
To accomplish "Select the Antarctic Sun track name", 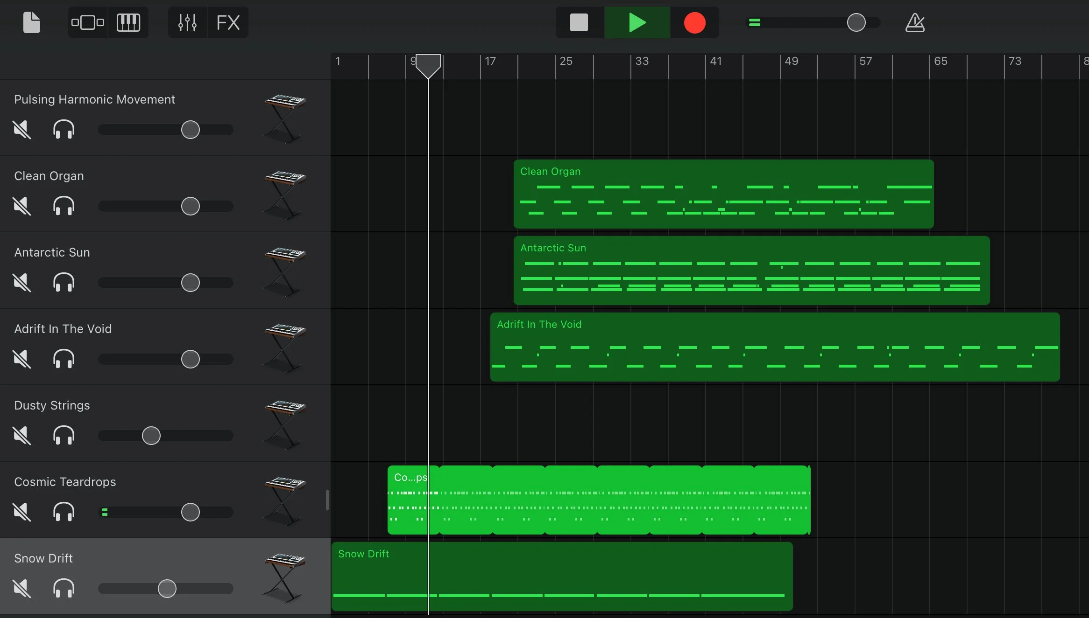I will 52,252.
